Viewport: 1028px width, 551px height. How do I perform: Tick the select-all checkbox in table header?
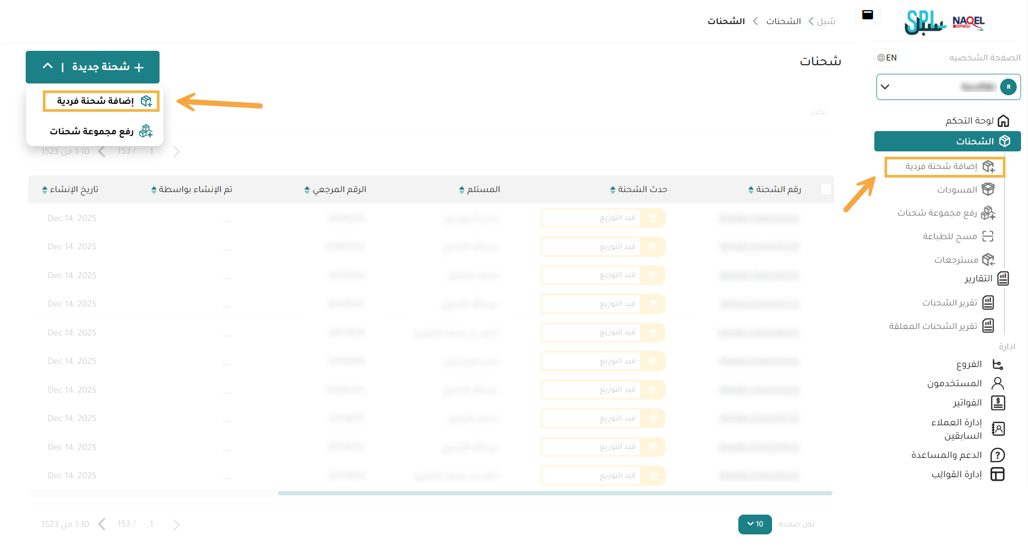(826, 189)
